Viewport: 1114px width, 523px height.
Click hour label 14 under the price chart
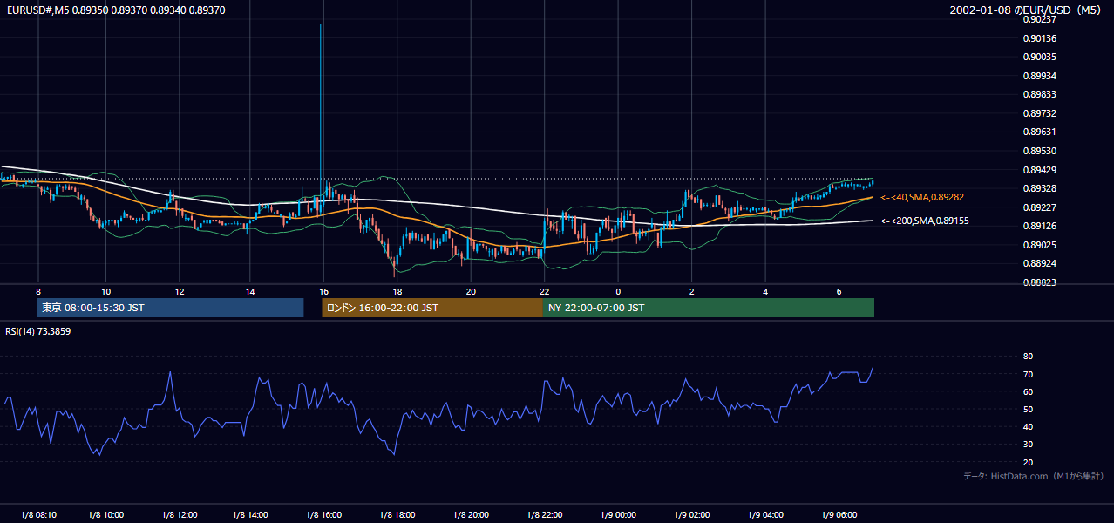point(250,291)
